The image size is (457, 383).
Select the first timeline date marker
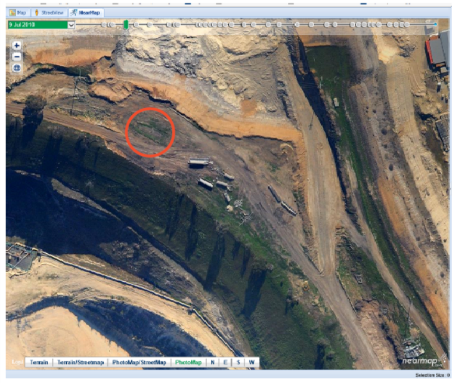click(103, 25)
